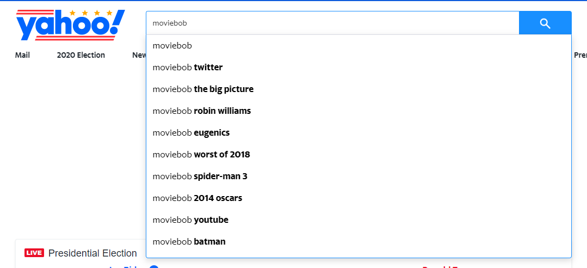The image size is (587, 268).
Task: Go to the 2020 Election link
Action: [81, 55]
